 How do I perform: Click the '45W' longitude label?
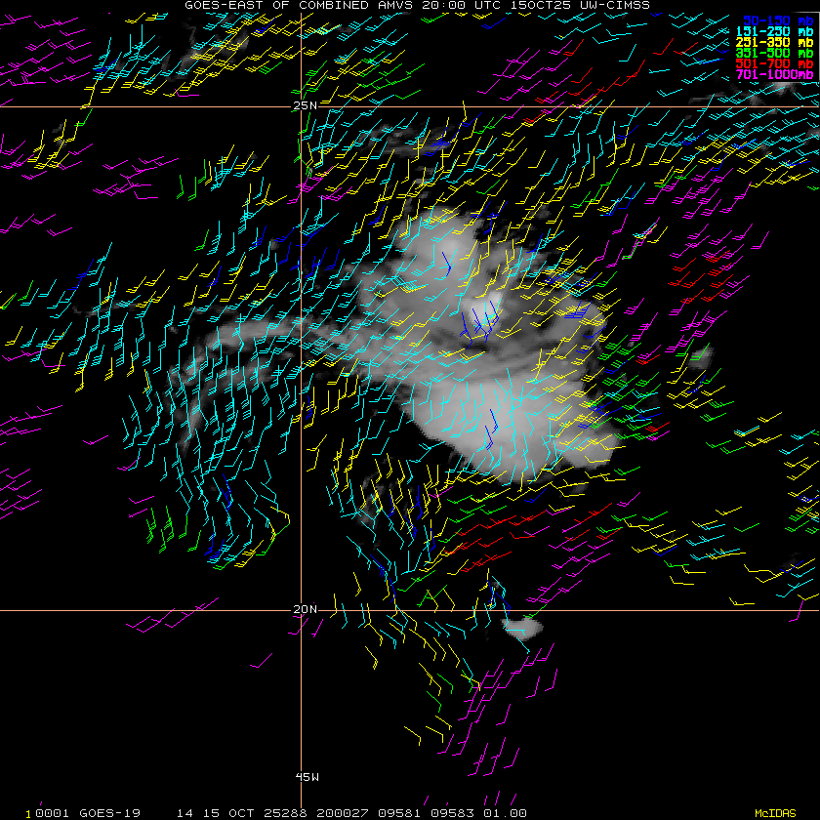coord(307,777)
